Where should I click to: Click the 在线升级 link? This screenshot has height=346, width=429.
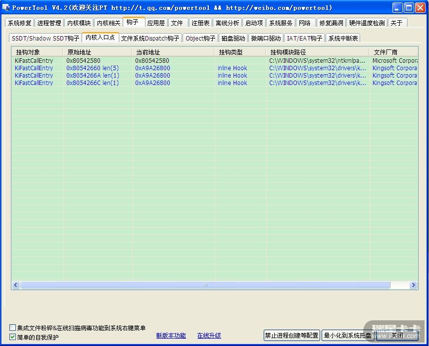tap(209, 336)
